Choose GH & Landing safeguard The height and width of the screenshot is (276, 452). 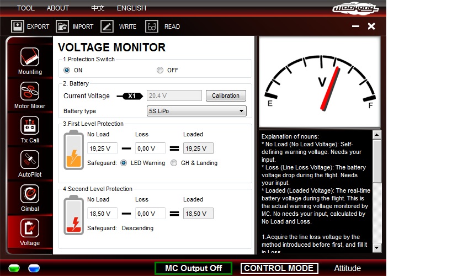click(x=174, y=163)
